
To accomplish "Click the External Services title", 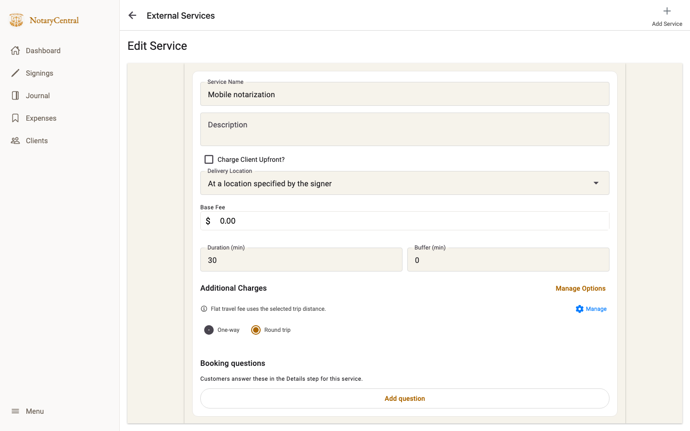I will (181, 16).
